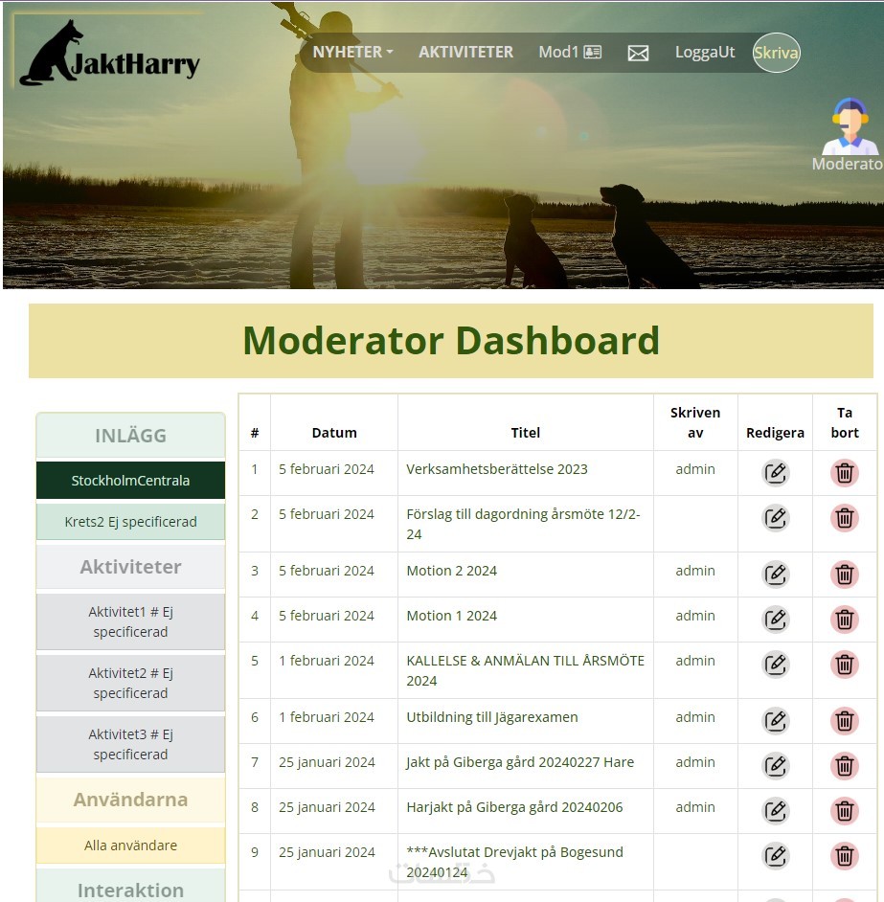Open title Motion 1 2024

point(452,616)
